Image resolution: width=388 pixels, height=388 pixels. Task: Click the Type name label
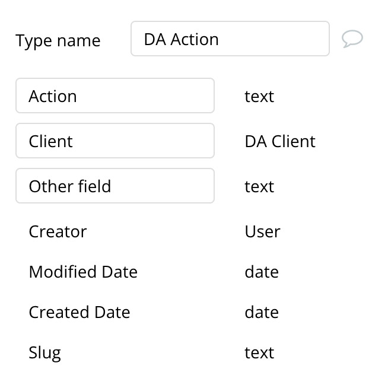[x=58, y=41]
